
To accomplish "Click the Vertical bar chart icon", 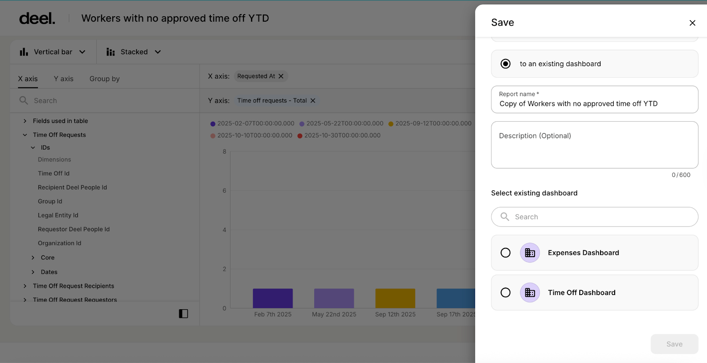I will [x=24, y=52].
